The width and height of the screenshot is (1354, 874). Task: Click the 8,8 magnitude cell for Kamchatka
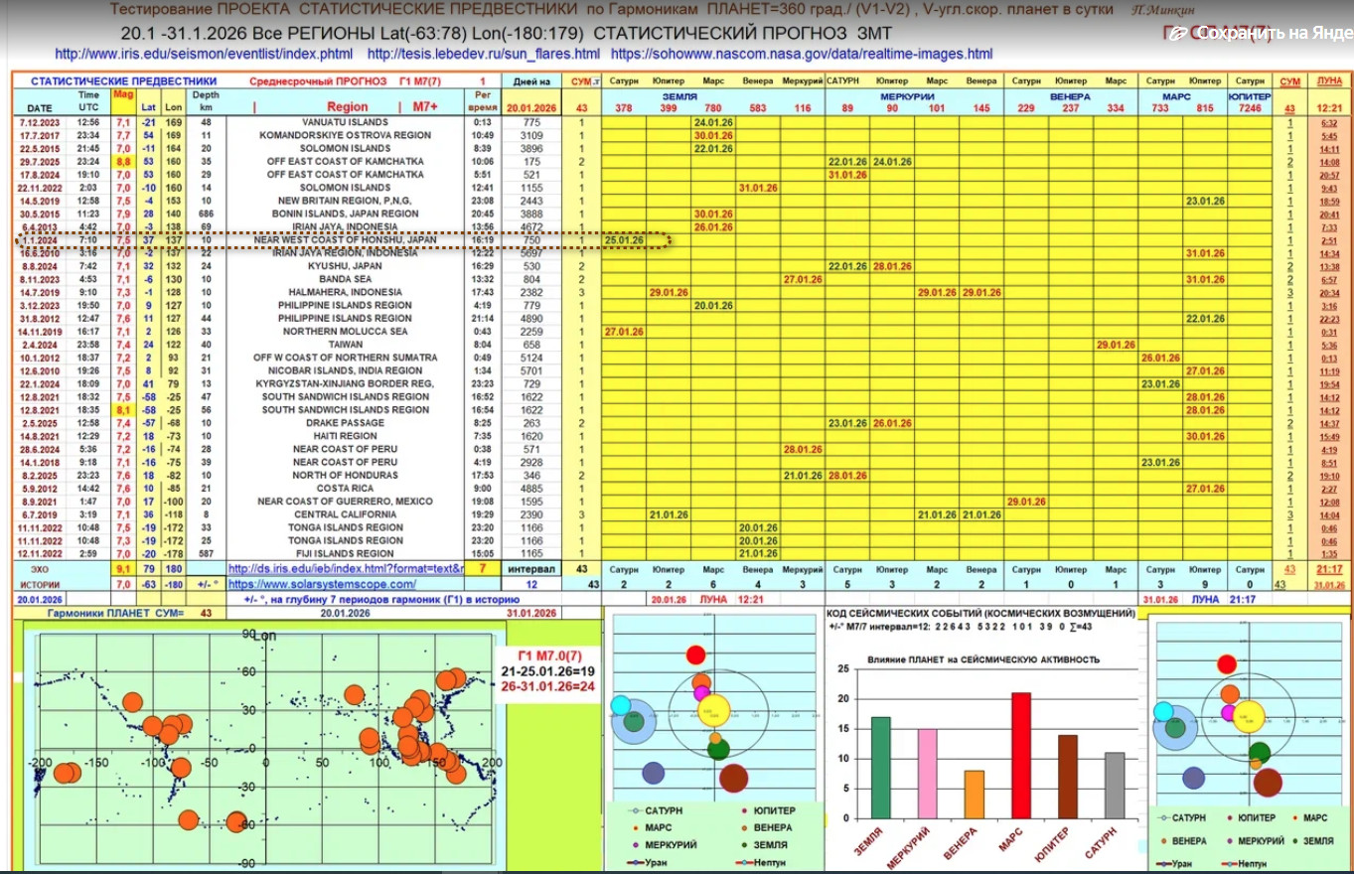[x=123, y=161]
